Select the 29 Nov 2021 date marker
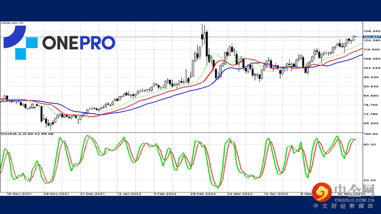Image resolution: width=381 pixels, height=214 pixels. 56,194
